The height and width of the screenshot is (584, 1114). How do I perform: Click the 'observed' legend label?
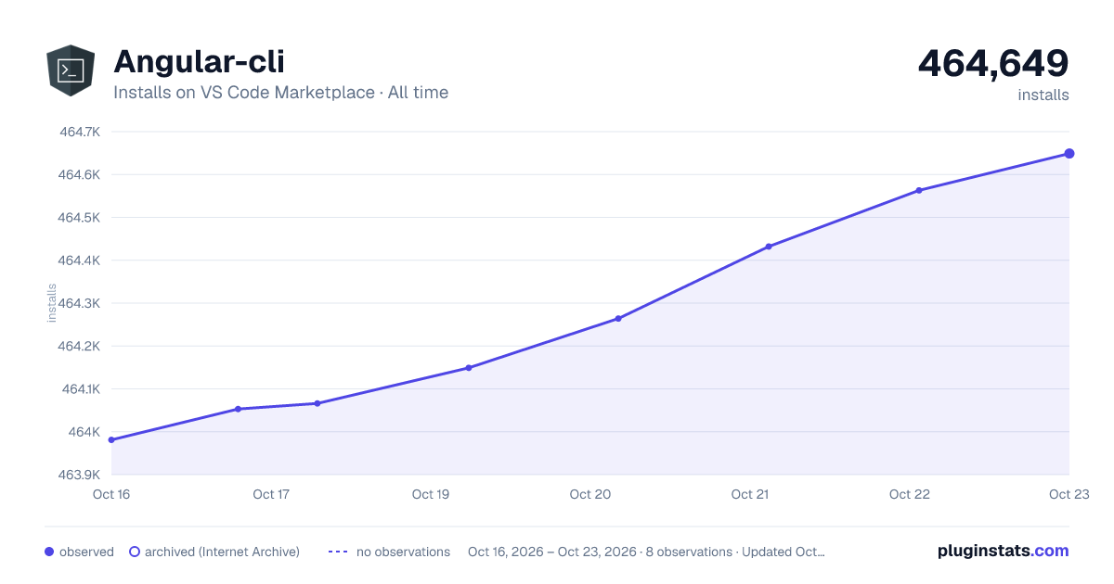(86, 552)
